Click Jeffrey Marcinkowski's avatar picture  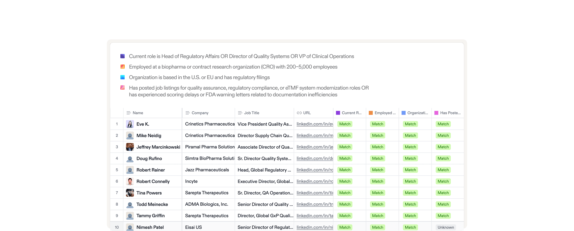(130, 147)
